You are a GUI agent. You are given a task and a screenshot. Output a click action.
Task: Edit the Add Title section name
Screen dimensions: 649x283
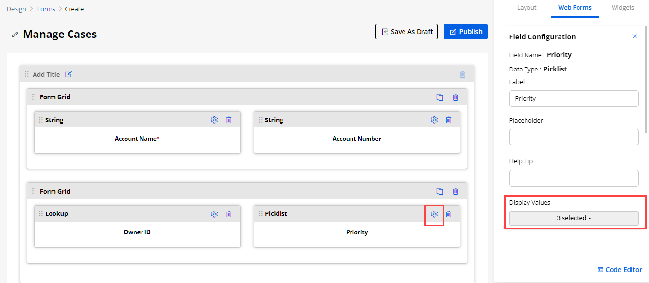pos(69,74)
